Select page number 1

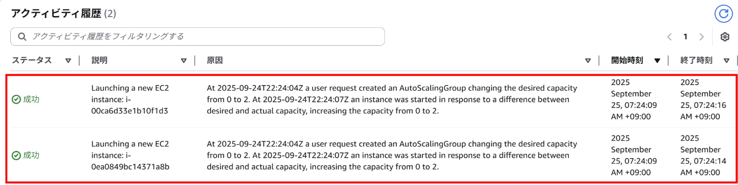(x=685, y=37)
